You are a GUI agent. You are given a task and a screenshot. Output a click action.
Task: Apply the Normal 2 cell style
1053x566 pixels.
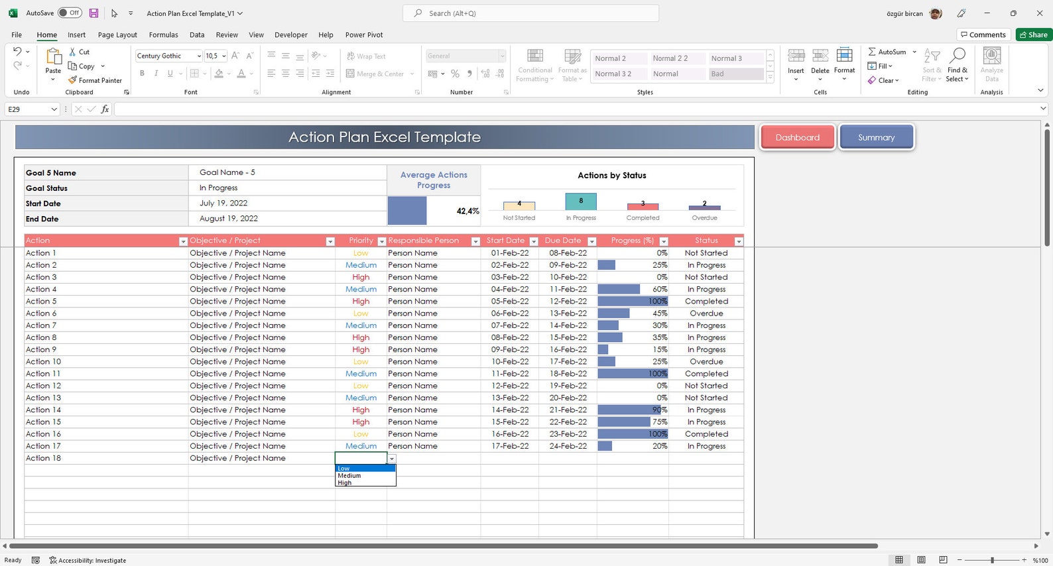click(618, 58)
